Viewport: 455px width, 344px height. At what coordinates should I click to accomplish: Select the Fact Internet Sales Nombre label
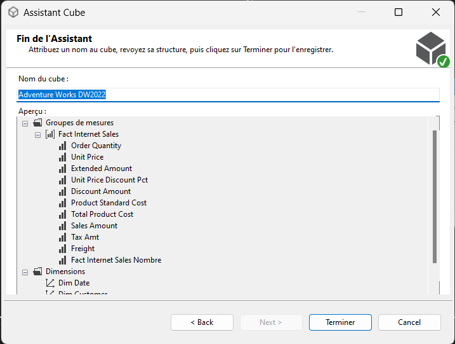[116, 260]
